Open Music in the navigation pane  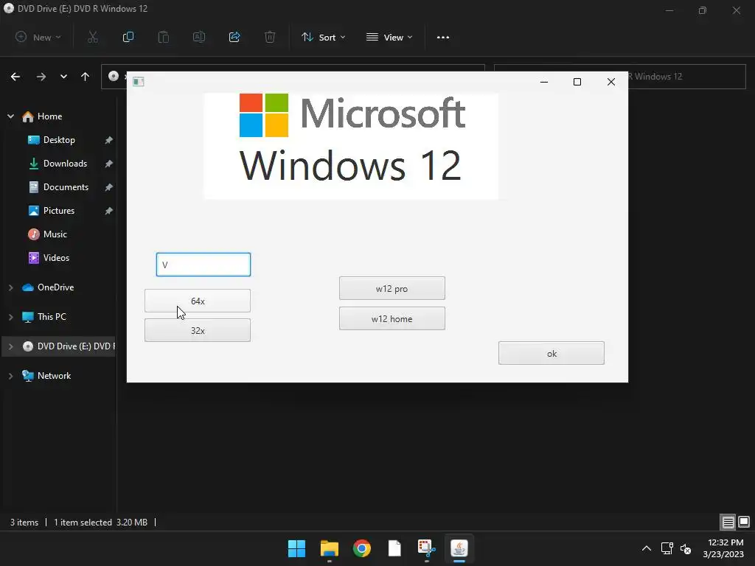(x=55, y=234)
